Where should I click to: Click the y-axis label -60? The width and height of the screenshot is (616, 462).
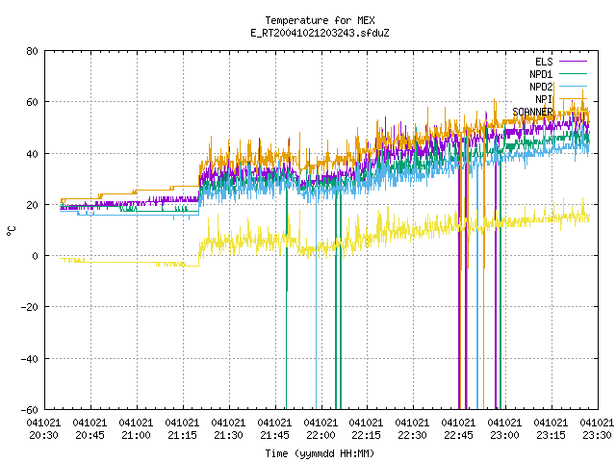pos(30,410)
